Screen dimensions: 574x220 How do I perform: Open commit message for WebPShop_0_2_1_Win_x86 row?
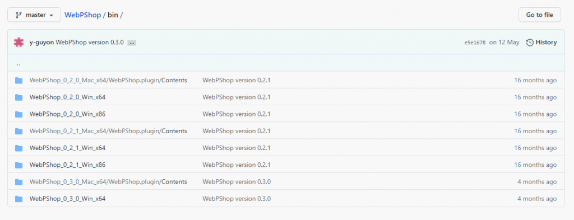pyautogui.click(x=237, y=165)
